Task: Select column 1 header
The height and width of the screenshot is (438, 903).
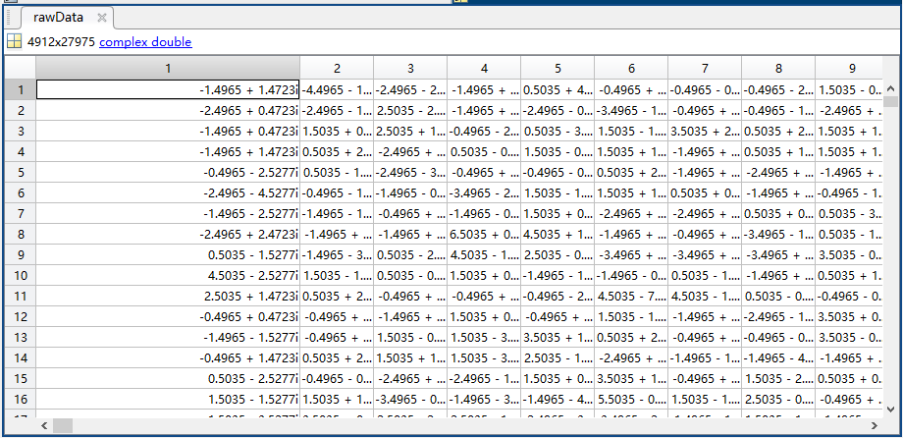Action: click(x=168, y=69)
